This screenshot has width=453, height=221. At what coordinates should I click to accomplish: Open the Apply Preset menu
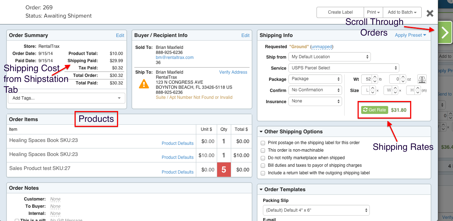(411, 35)
